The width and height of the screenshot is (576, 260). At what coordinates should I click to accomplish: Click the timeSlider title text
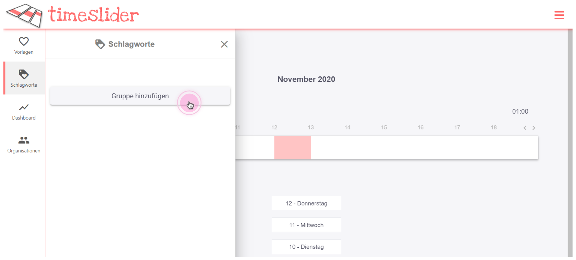click(x=93, y=15)
